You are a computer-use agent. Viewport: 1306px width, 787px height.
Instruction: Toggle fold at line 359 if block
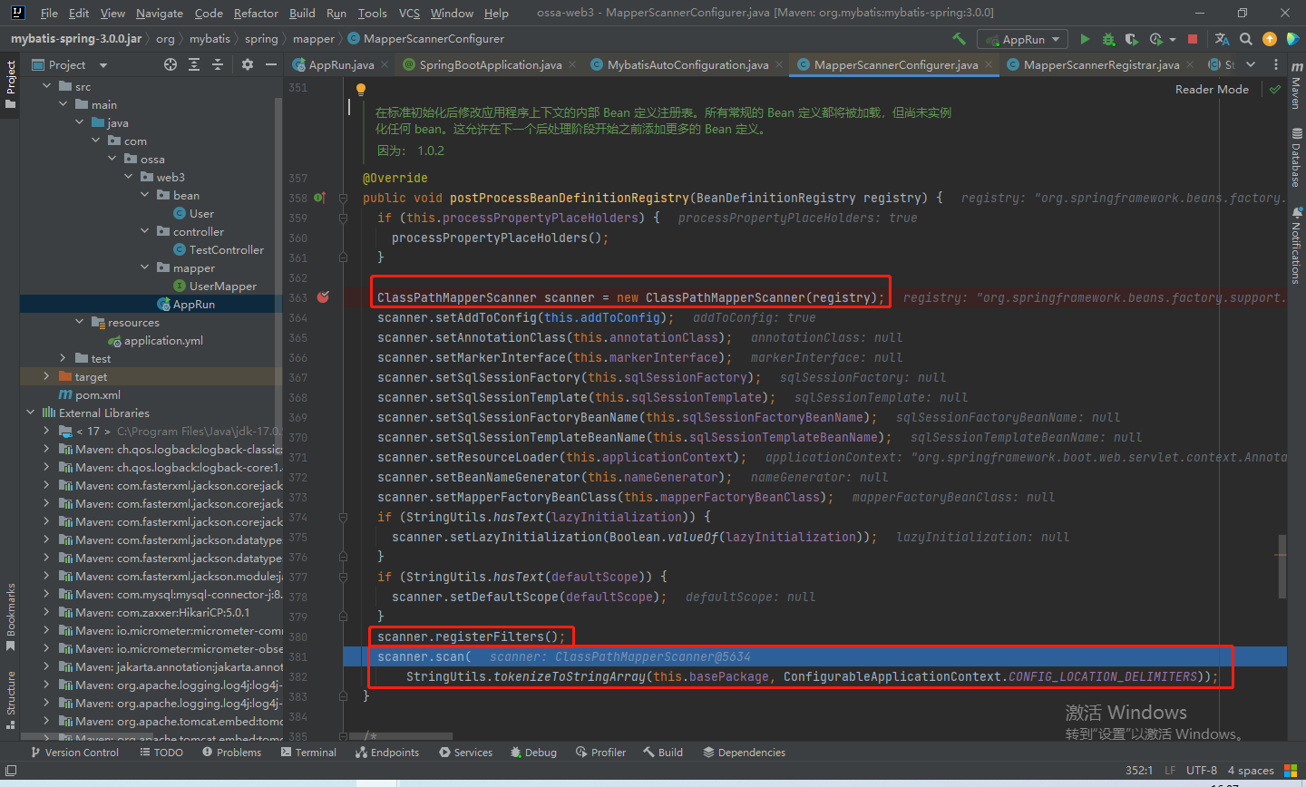tap(343, 218)
